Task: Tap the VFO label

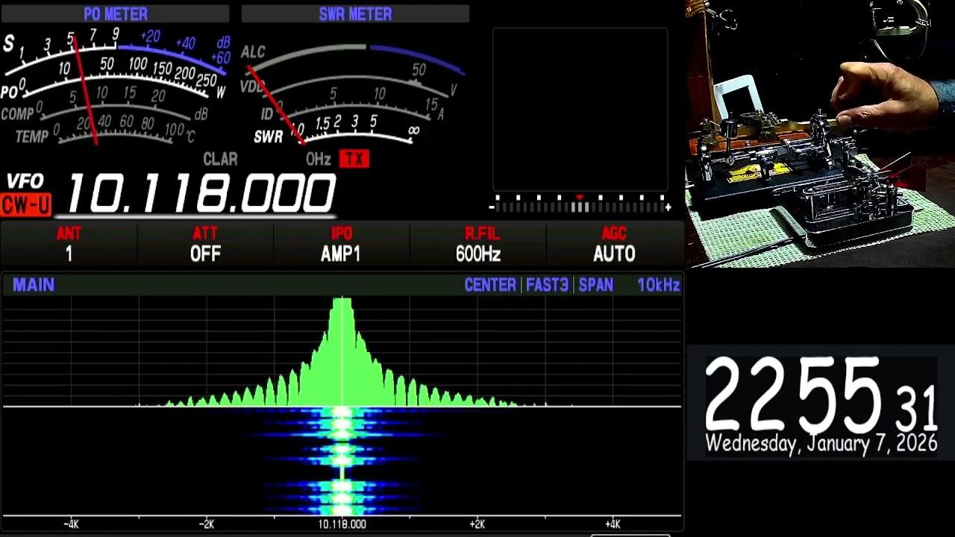Action: coord(25,182)
